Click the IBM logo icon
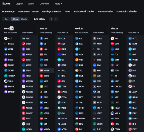 pos(94,65)
